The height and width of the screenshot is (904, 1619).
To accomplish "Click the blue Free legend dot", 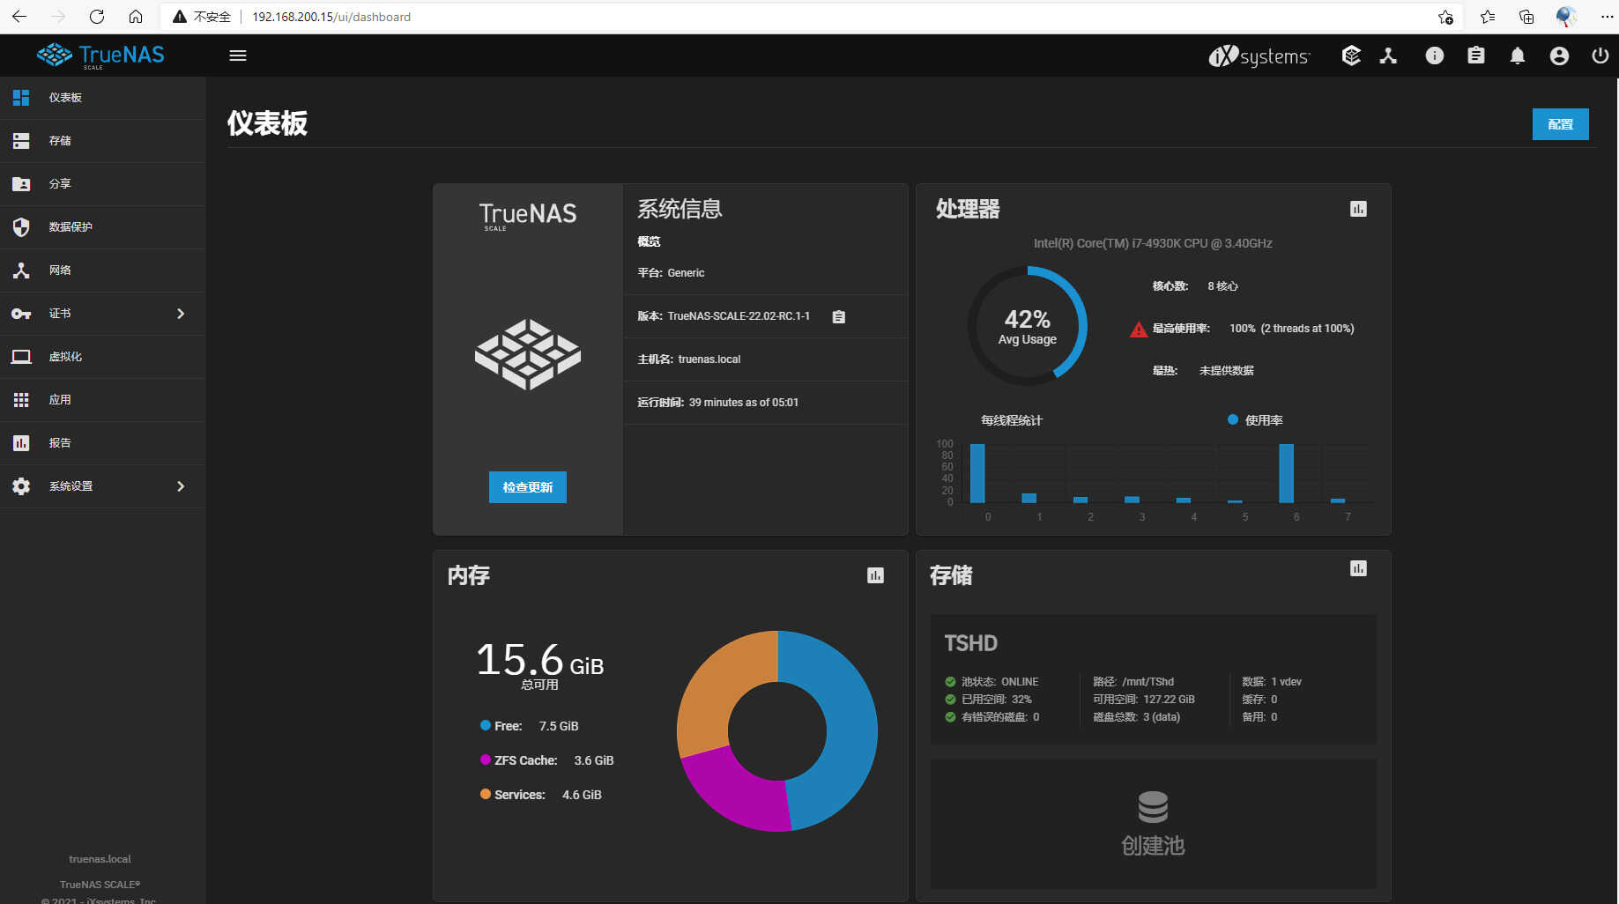I will point(485,725).
